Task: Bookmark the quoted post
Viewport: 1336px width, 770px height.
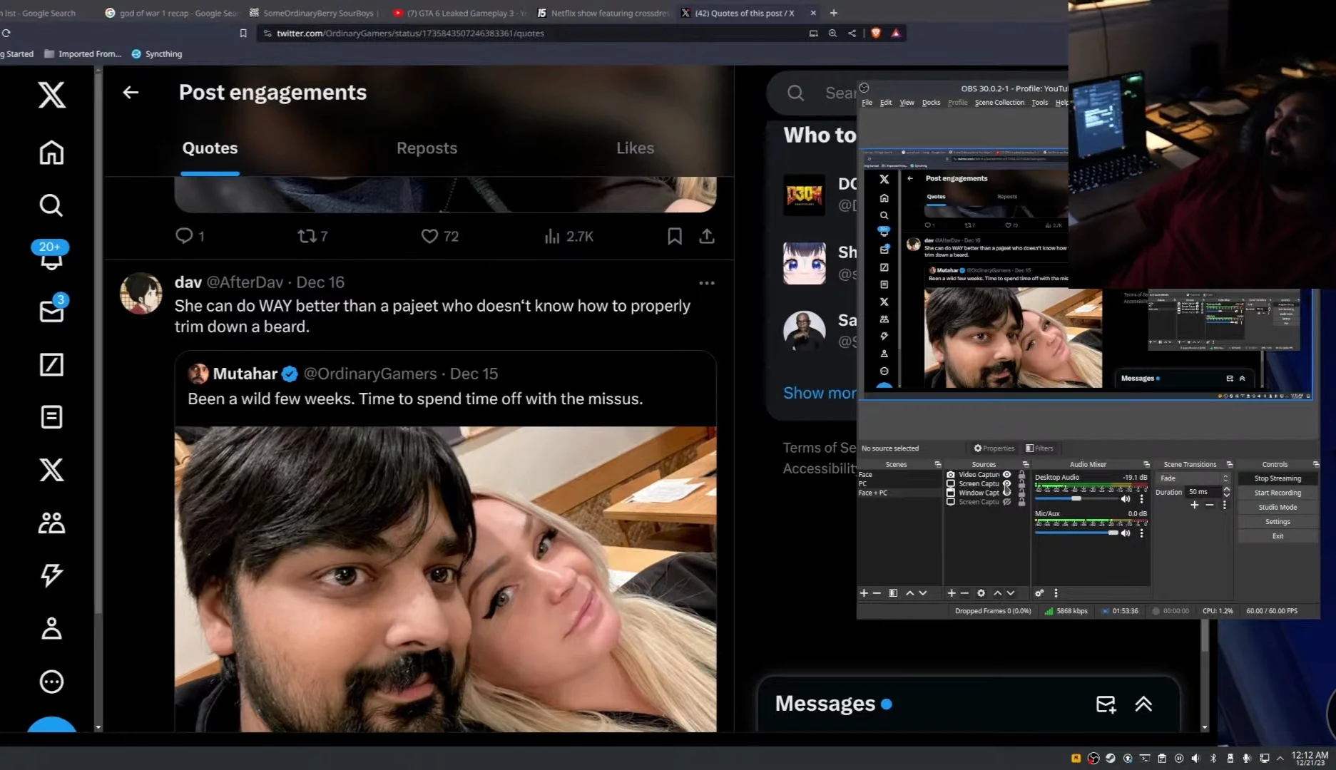Action: point(675,236)
